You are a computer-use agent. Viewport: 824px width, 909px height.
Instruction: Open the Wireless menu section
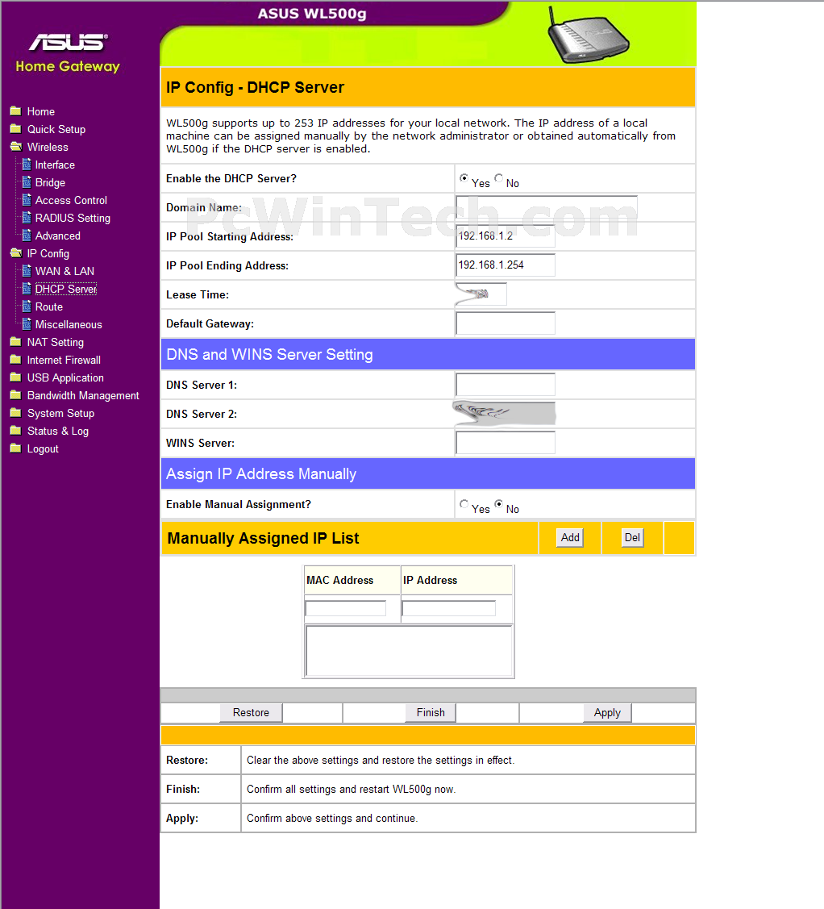click(x=48, y=148)
